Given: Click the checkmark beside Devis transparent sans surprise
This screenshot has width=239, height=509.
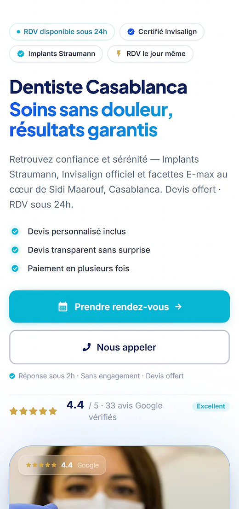Looking at the screenshot, I should [x=15, y=250].
